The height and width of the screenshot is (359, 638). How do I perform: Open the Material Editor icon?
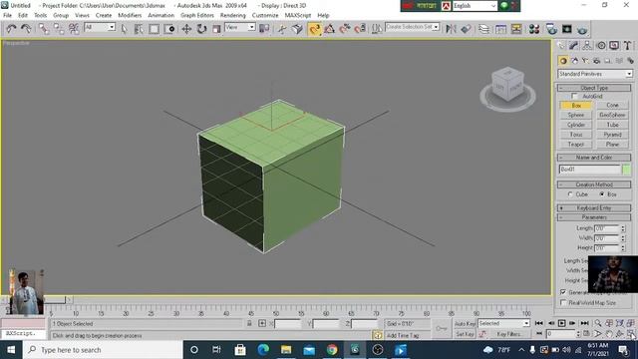point(534,29)
